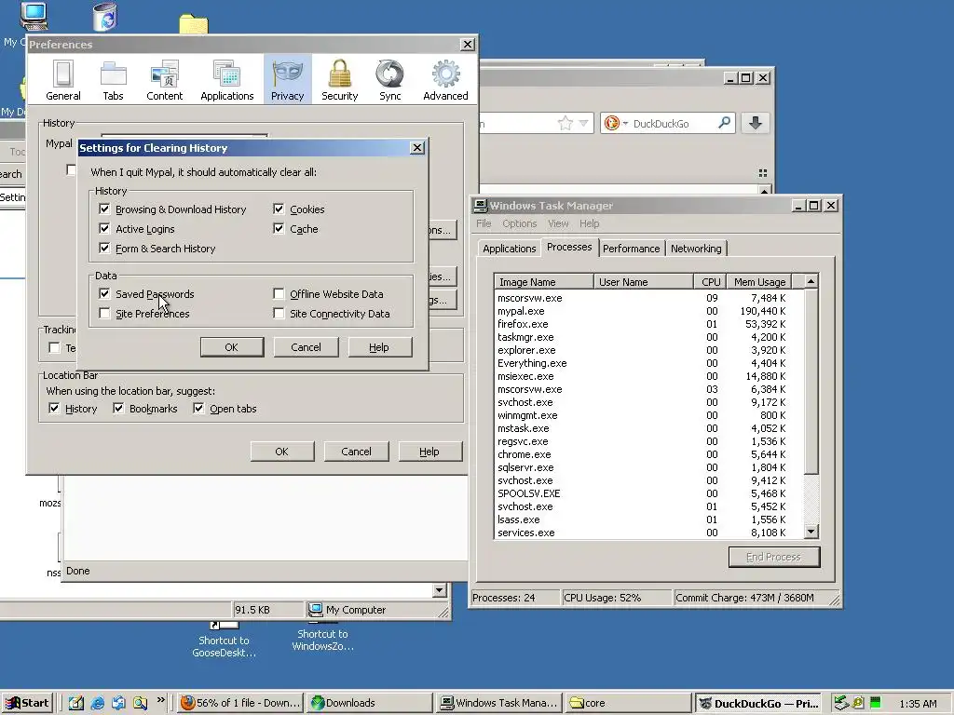Enable Site Preferences clearing
This screenshot has width=954, height=715.
[104, 313]
